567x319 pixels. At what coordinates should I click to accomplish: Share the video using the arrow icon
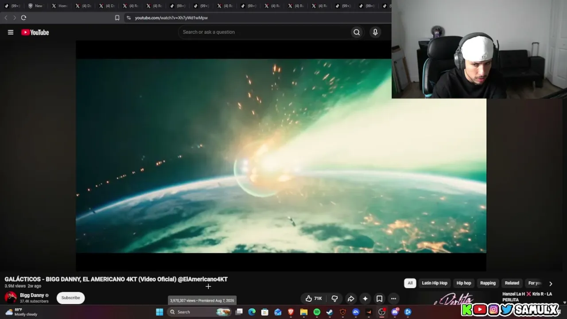pyautogui.click(x=350, y=299)
